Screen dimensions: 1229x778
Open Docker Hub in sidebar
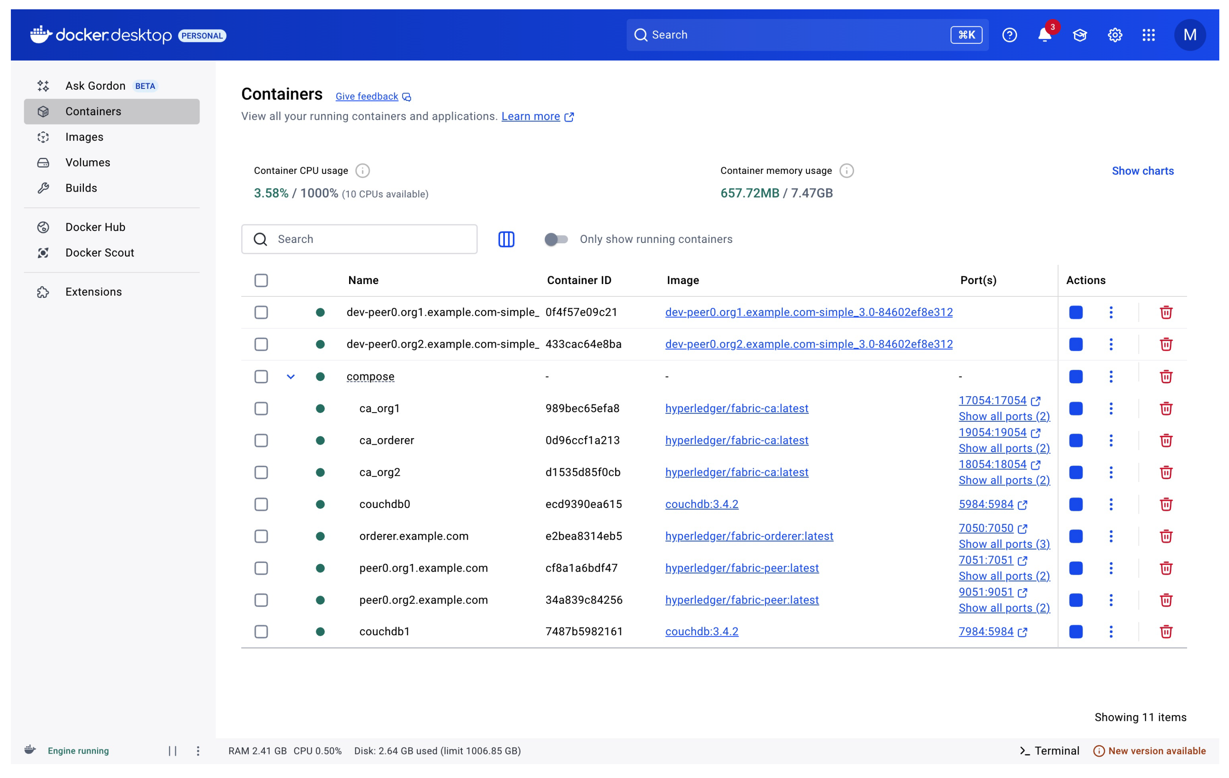click(111, 227)
